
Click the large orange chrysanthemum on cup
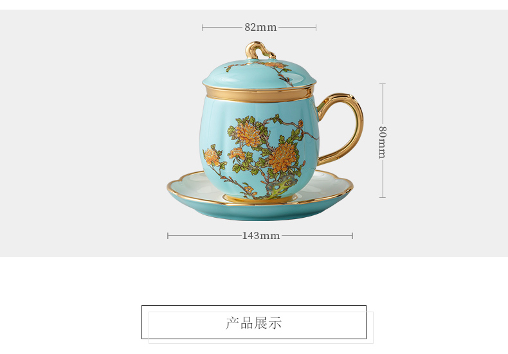tap(282, 158)
